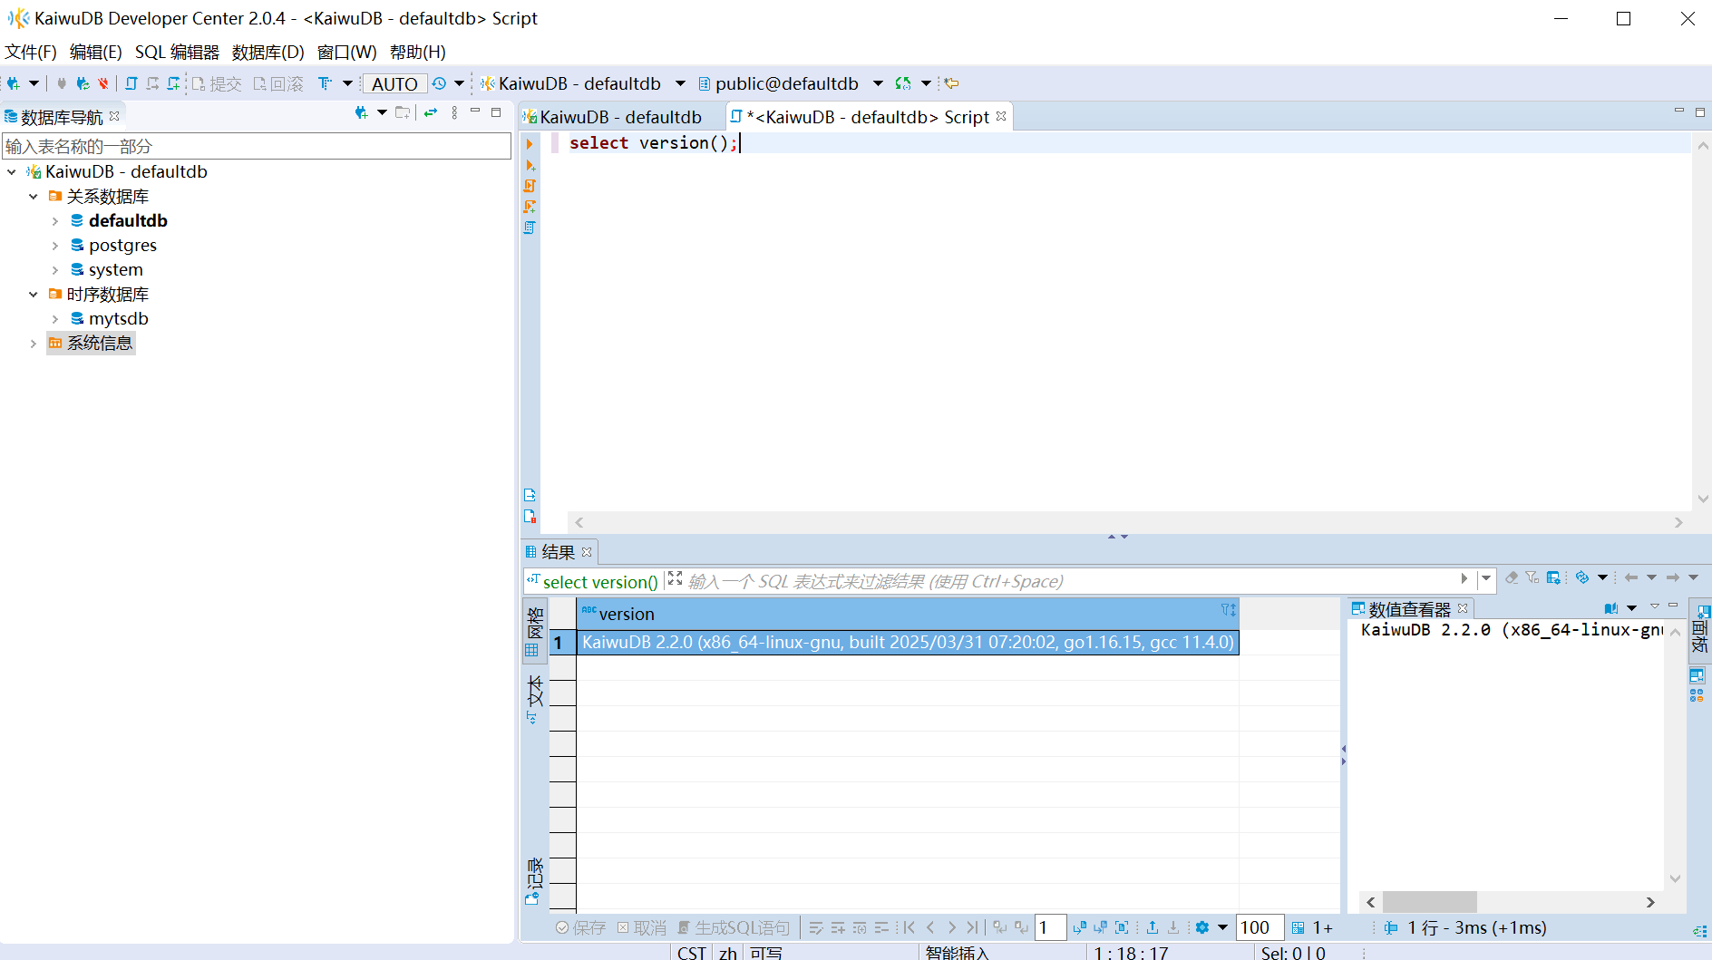Click the SQL filter expression input field

pyautogui.click(x=1070, y=581)
